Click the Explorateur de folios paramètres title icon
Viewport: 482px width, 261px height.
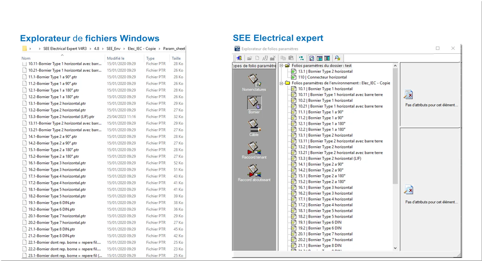tap(237, 48)
